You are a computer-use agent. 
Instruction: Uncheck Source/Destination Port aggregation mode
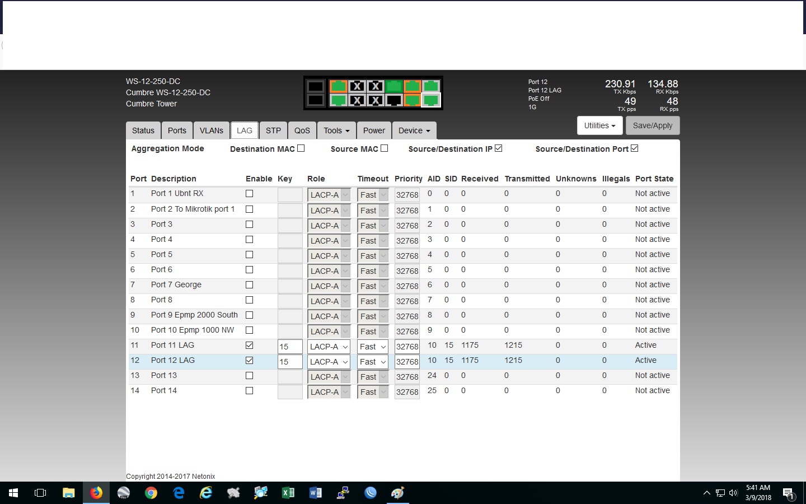coord(634,148)
